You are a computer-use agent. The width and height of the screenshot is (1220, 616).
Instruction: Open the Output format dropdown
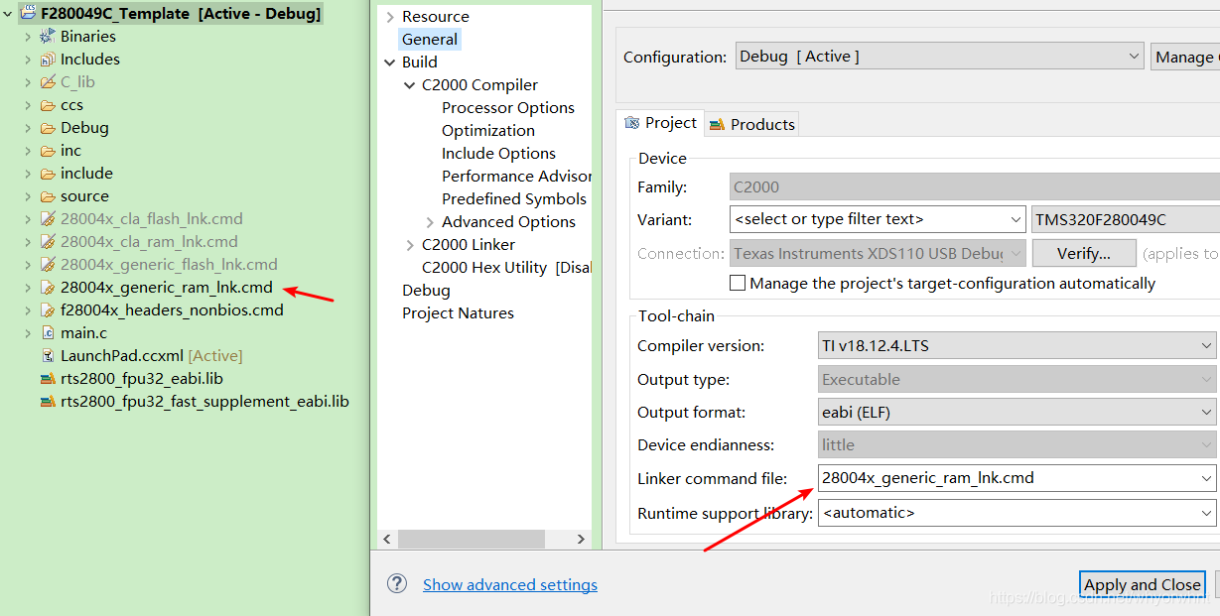click(1206, 412)
